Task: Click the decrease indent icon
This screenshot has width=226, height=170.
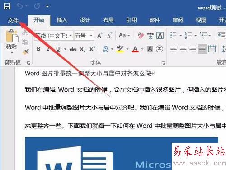Action: (222, 35)
